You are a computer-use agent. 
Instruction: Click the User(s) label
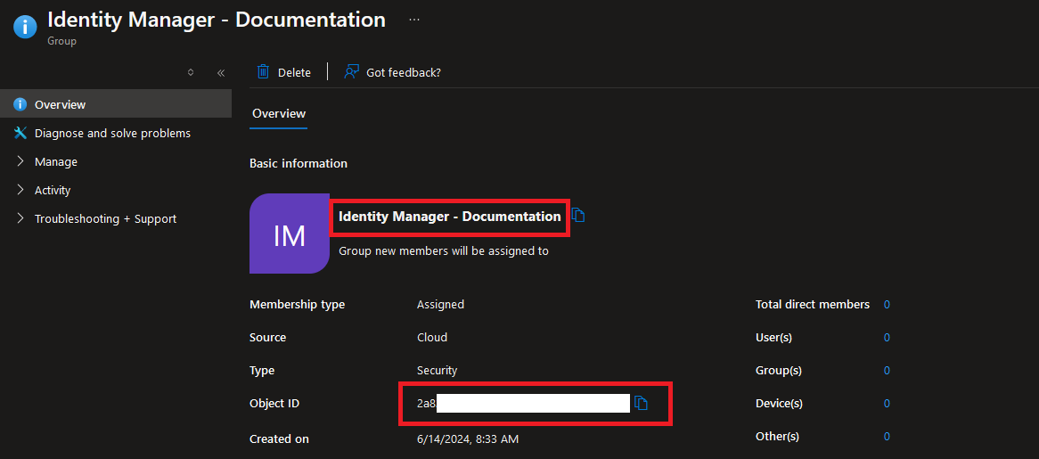pos(774,337)
